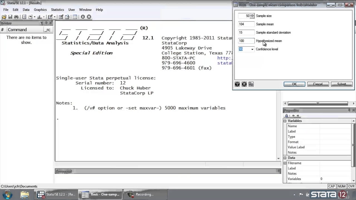The height and width of the screenshot is (200, 356).
Task: Click the Log notebook toolbar icon
Action: pyautogui.click(x=24, y=17)
